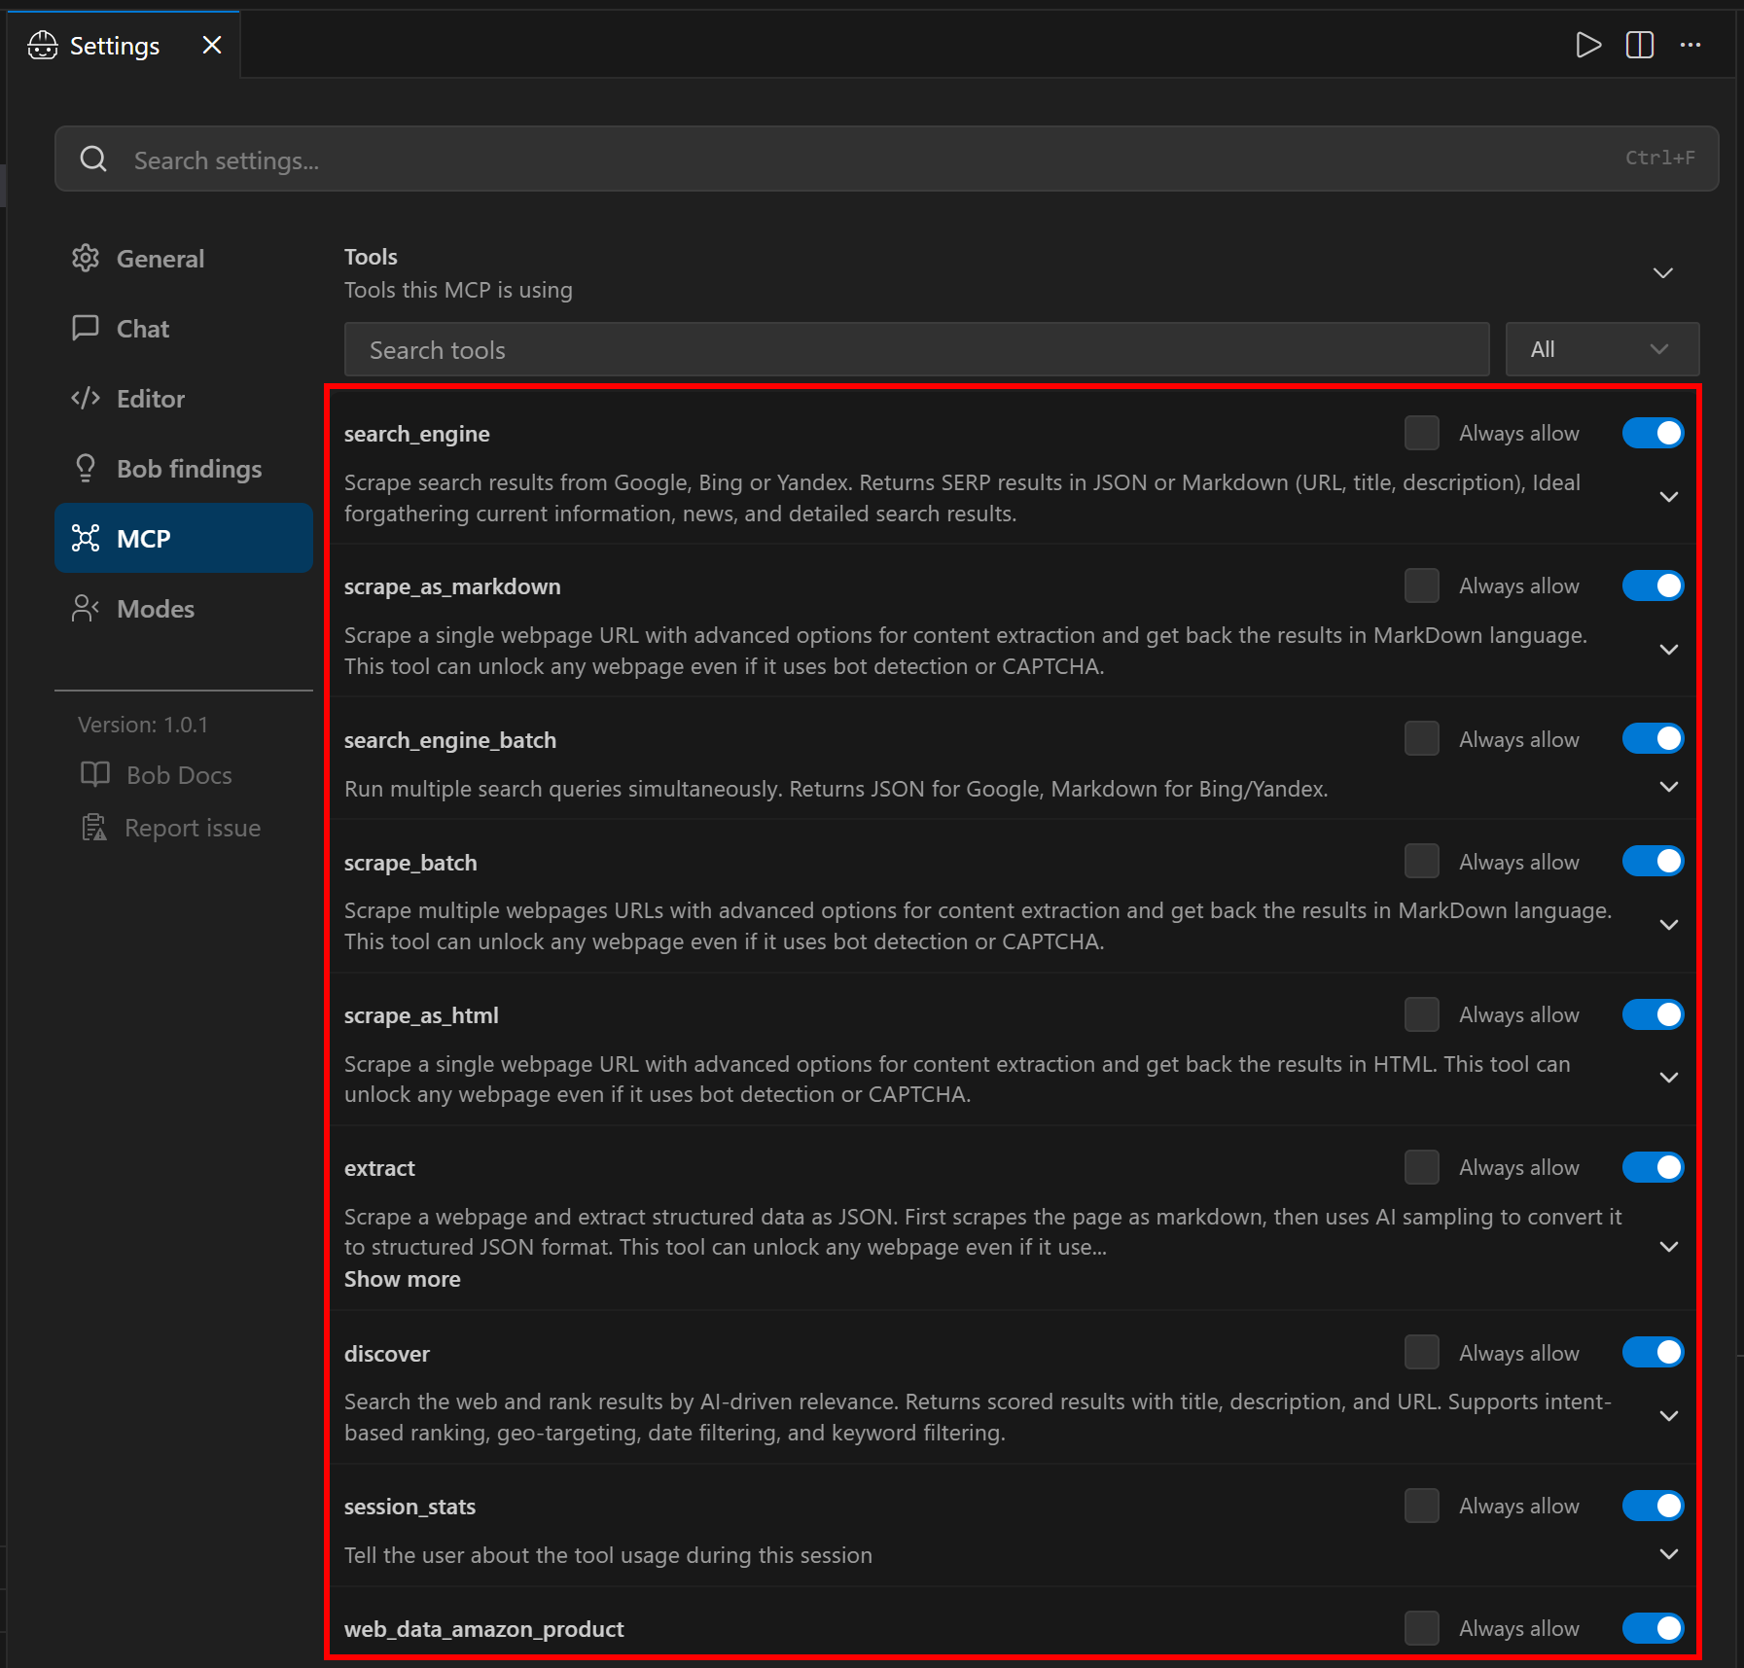Open the Modes settings section
Viewport: 1744px width, 1668px height.
[x=184, y=608]
